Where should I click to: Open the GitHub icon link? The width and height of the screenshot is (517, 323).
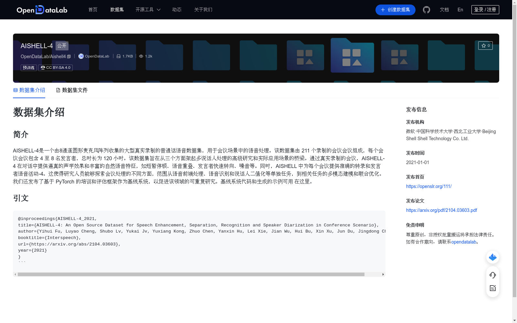(427, 10)
